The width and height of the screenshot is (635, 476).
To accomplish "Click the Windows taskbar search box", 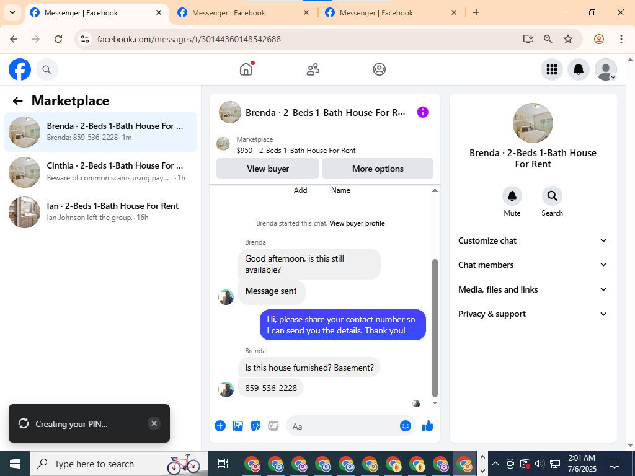I will pos(118,464).
